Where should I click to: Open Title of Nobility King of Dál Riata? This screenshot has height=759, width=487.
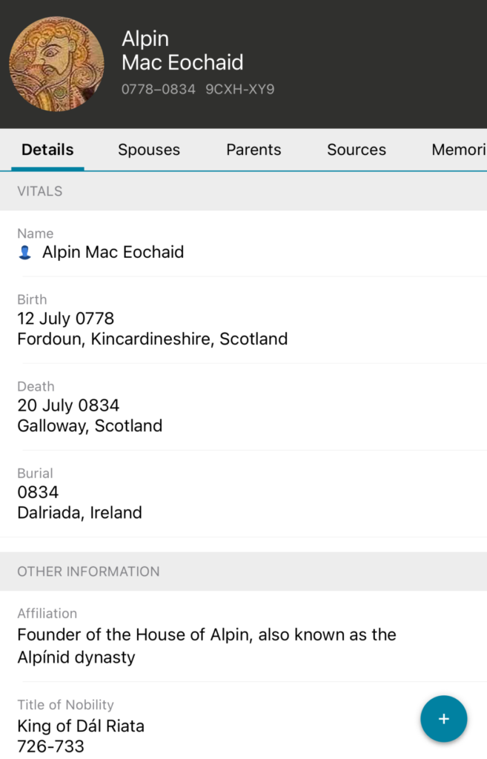(x=81, y=726)
